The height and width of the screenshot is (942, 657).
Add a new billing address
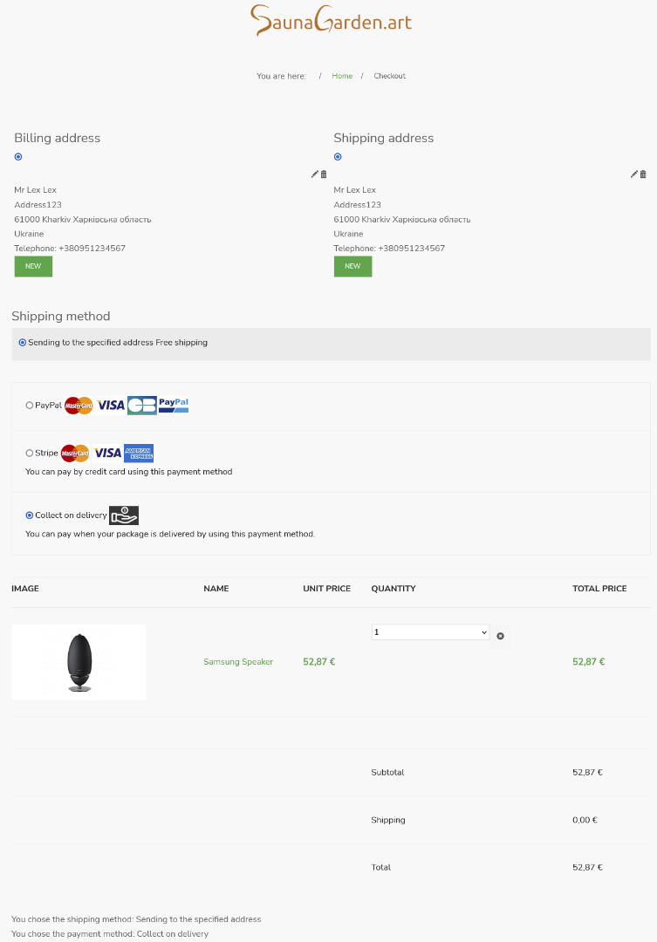33,266
